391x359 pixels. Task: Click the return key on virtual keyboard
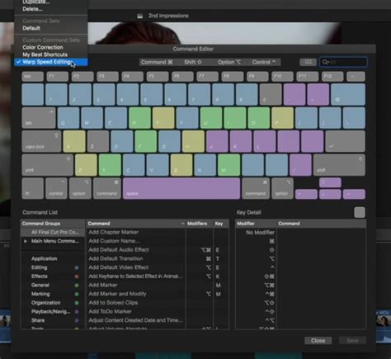click(346, 141)
